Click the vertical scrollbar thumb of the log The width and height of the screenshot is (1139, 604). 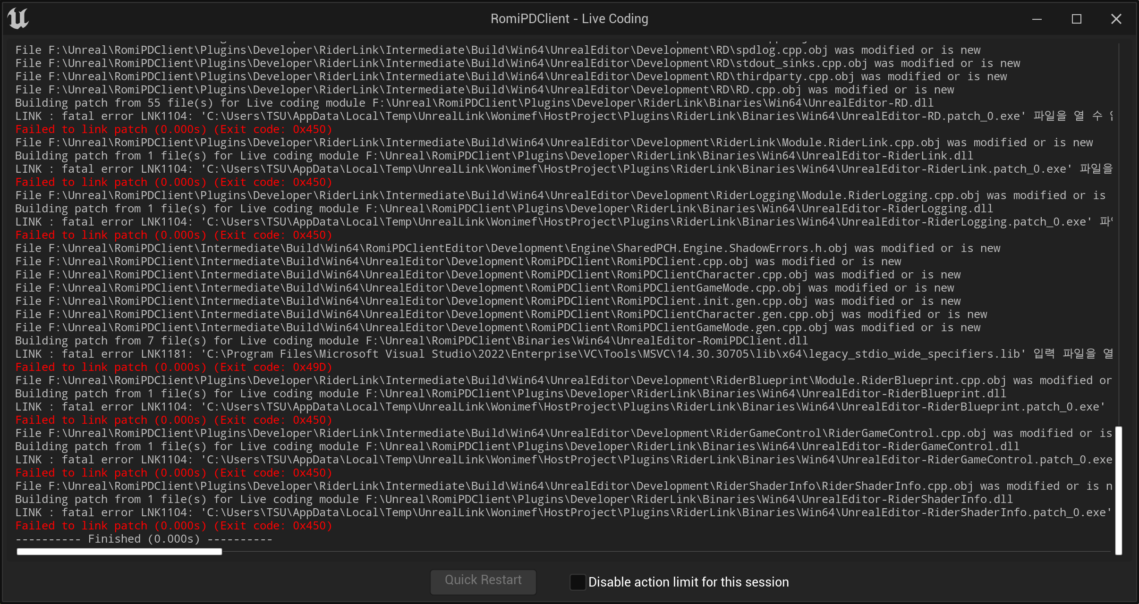tap(1118, 491)
